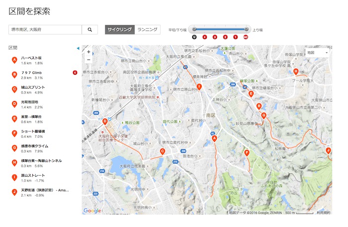Click map pin G on the map

point(263,115)
